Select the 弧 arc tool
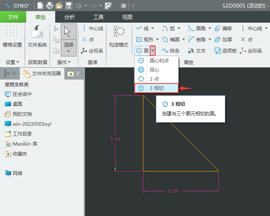270x216 pixels. point(169,28)
